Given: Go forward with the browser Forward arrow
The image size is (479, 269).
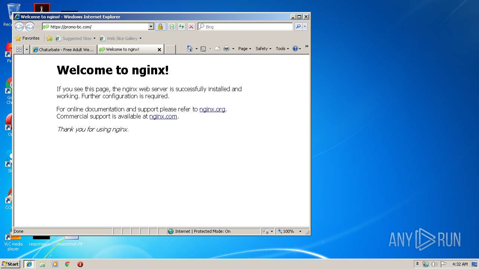Looking at the screenshot, I should 30,27.
